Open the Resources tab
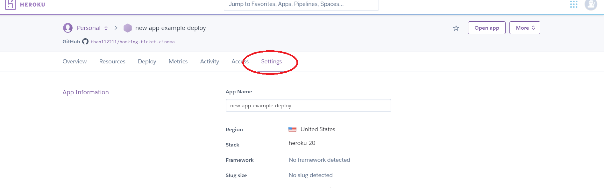The image size is (604, 193). (112, 61)
